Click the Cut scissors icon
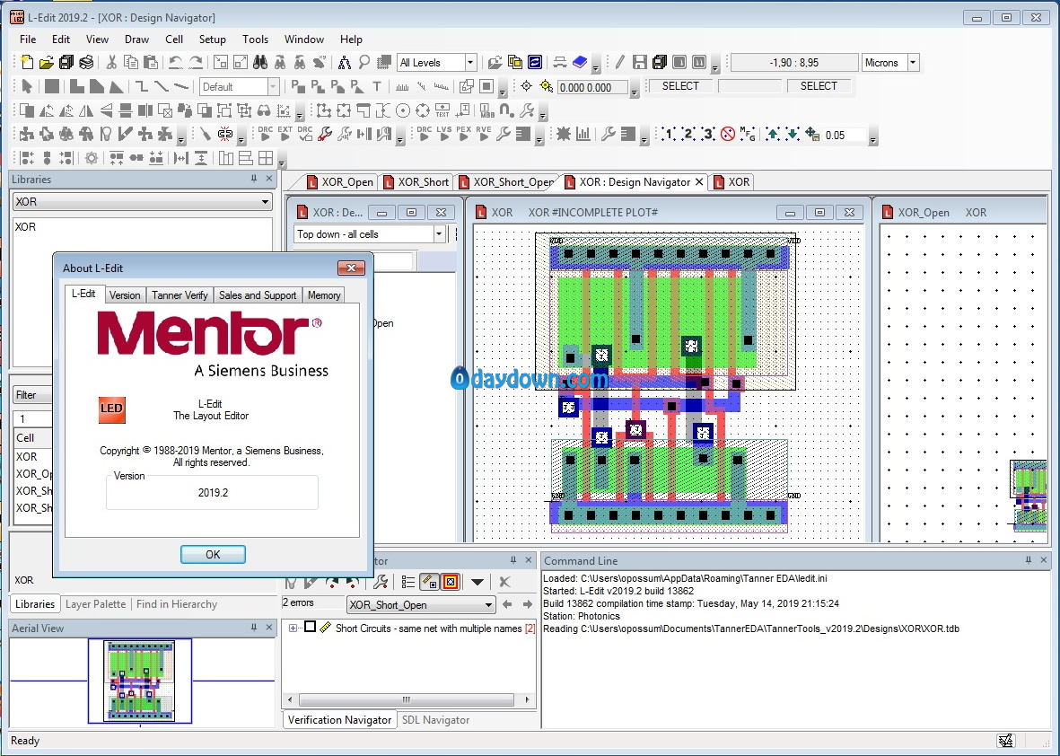1060x756 pixels. [111, 63]
